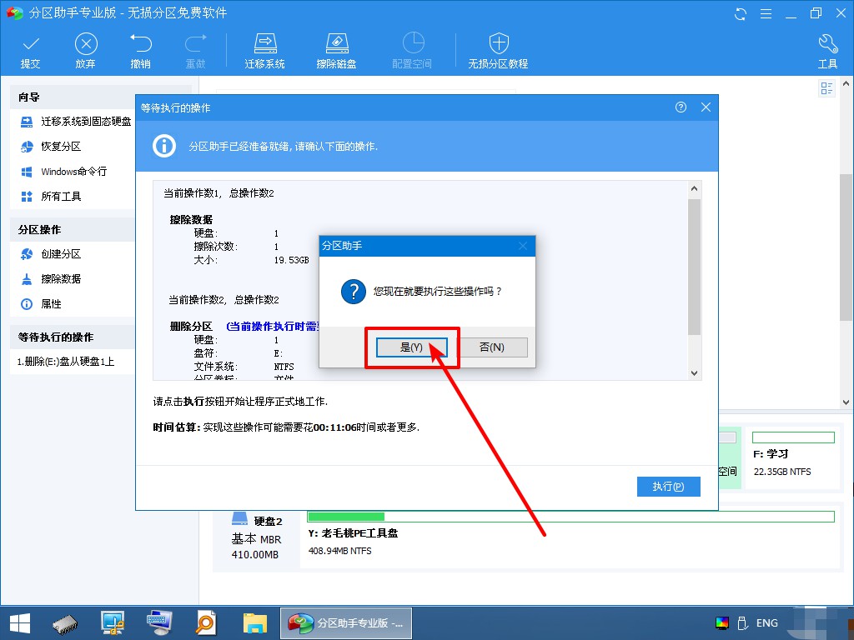Close the 分区助手 confirmation popup

pyautogui.click(x=523, y=246)
